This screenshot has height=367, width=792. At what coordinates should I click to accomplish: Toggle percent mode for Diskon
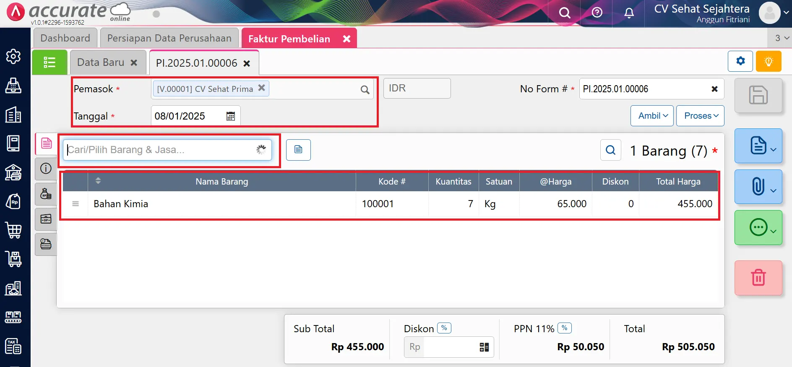[x=444, y=328]
